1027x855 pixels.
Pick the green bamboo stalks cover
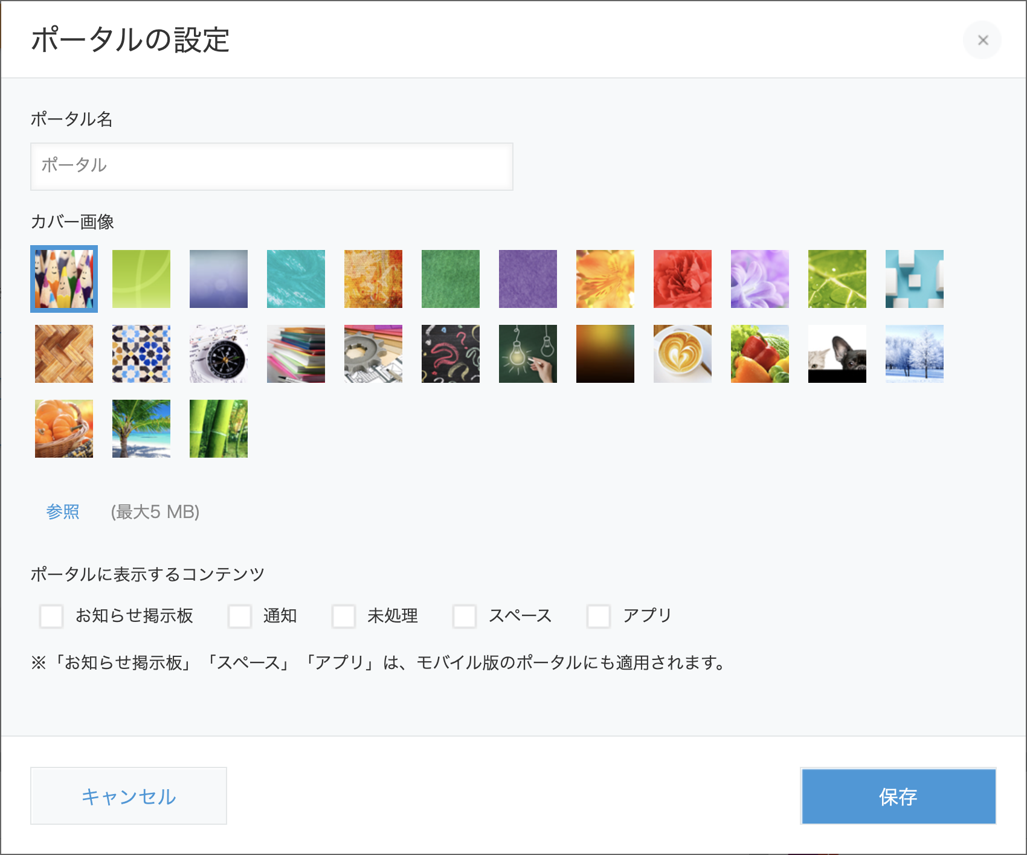coord(219,429)
